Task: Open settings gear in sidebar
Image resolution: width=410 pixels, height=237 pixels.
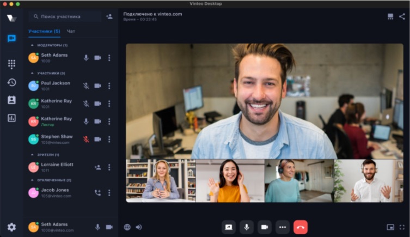Action: click(x=11, y=227)
